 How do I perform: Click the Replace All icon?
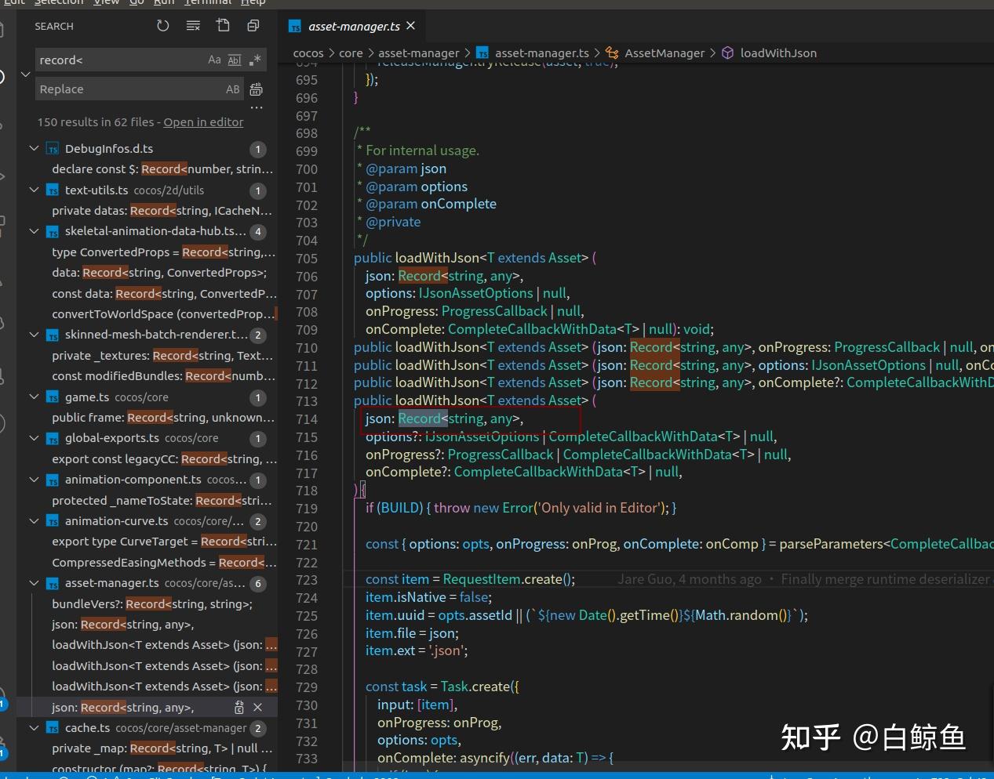coord(256,89)
